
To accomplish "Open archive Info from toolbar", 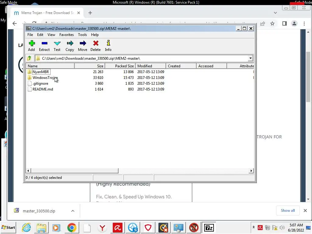I will pyautogui.click(x=108, y=46).
